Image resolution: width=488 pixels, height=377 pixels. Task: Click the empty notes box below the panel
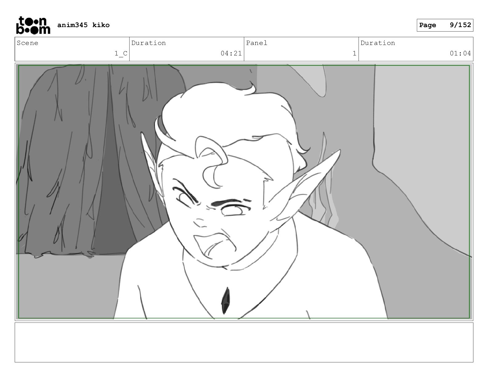[244, 342]
